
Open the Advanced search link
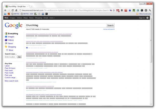coord(109,29)
